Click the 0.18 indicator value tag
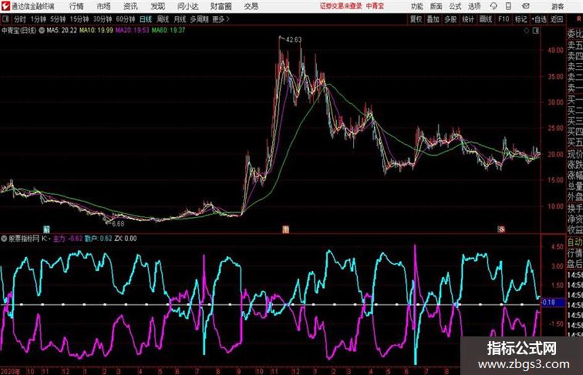The height and width of the screenshot is (375, 583). (553, 302)
